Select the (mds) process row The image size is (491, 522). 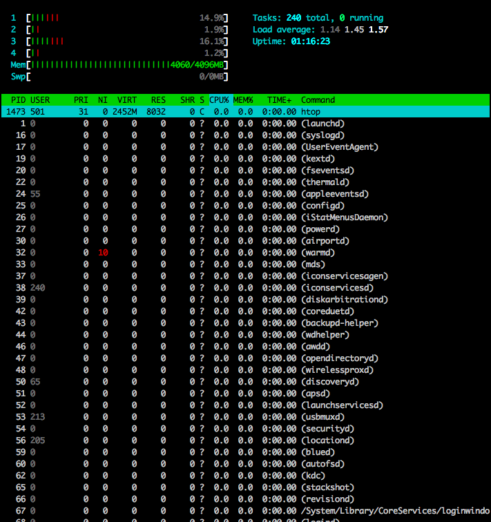tap(245, 264)
